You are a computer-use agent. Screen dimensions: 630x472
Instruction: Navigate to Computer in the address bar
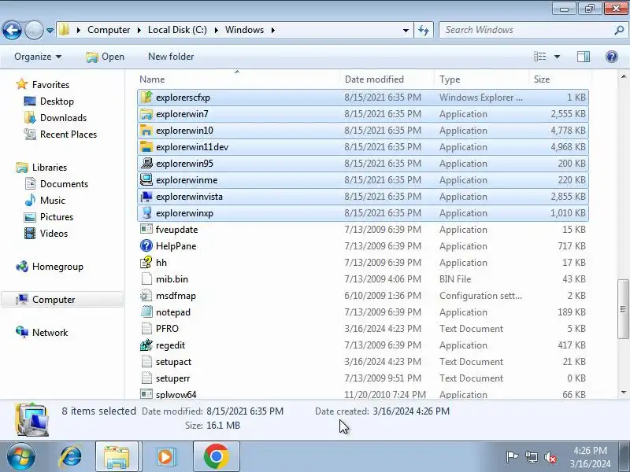coord(109,30)
